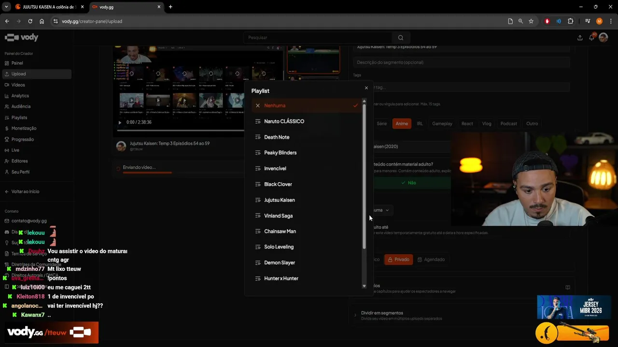Click playlist icon beside Solo Leveling
The height and width of the screenshot is (347, 618).
point(258,247)
